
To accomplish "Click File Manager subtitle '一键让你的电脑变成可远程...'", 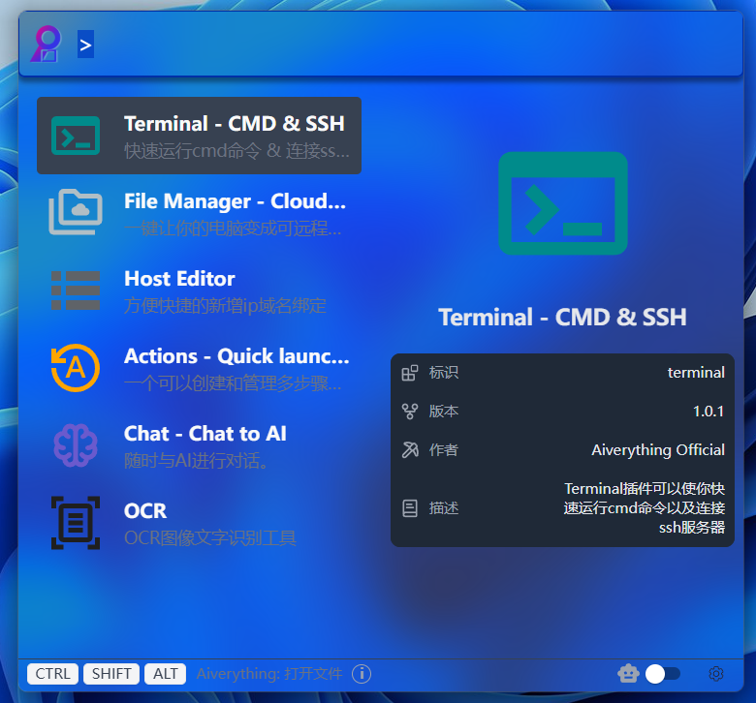I will coord(233,229).
